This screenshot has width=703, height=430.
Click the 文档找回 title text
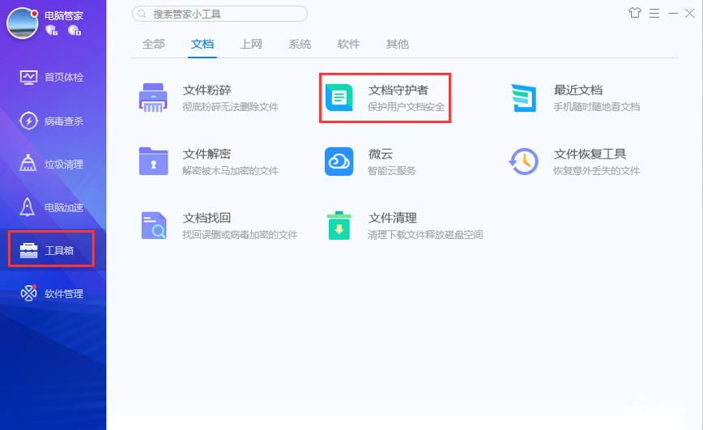click(x=207, y=218)
